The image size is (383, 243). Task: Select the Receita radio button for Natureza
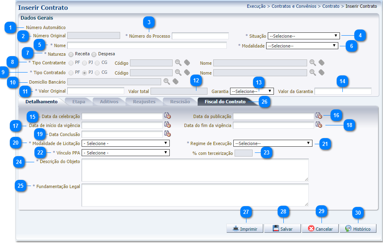(71, 54)
